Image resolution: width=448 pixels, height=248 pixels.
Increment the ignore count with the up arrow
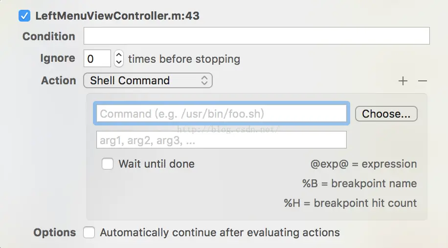[x=119, y=55]
